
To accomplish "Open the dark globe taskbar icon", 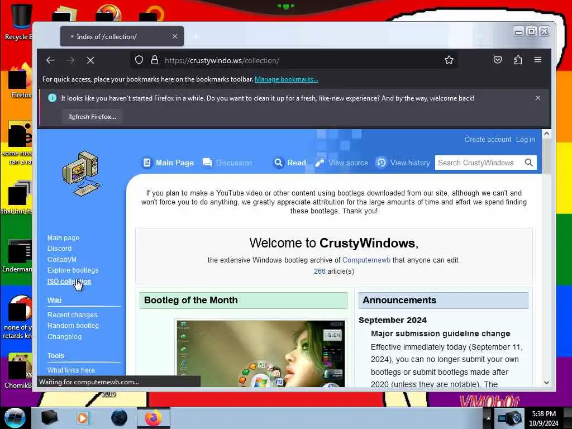I will point(119,418).
